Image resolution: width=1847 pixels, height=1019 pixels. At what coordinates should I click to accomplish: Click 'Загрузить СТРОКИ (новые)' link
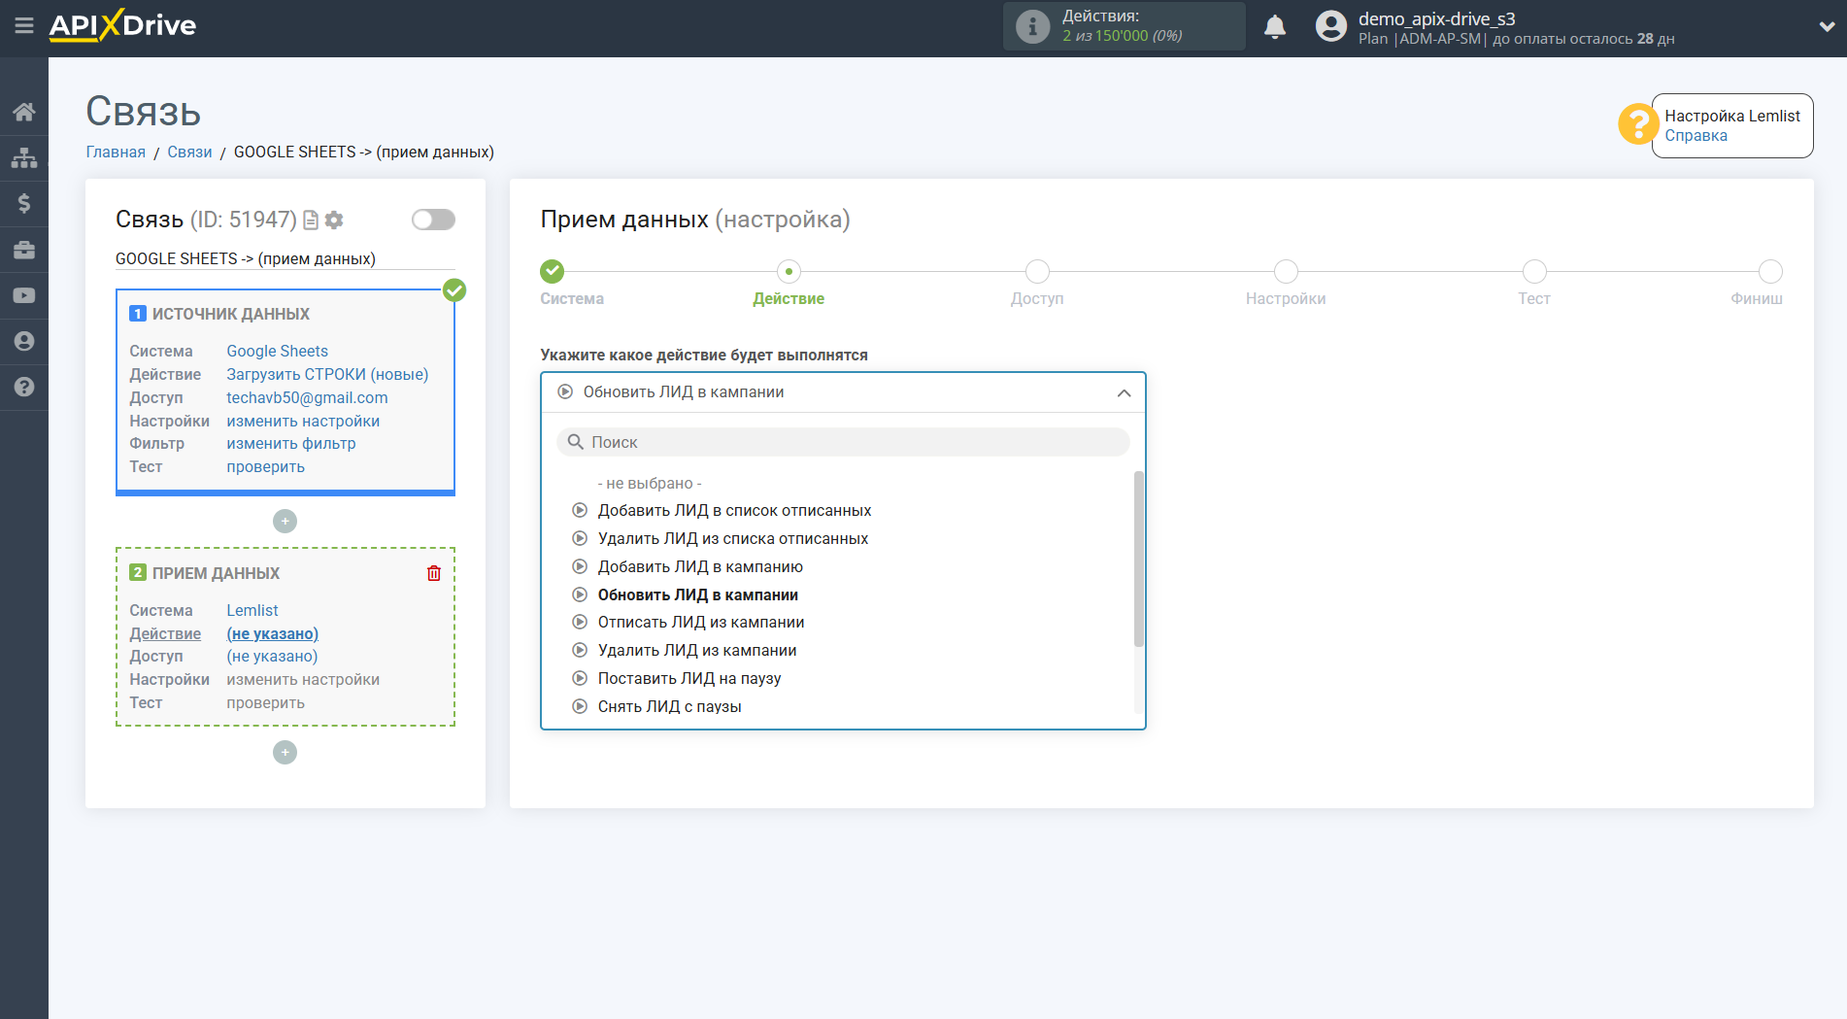(x=327, y=375)
